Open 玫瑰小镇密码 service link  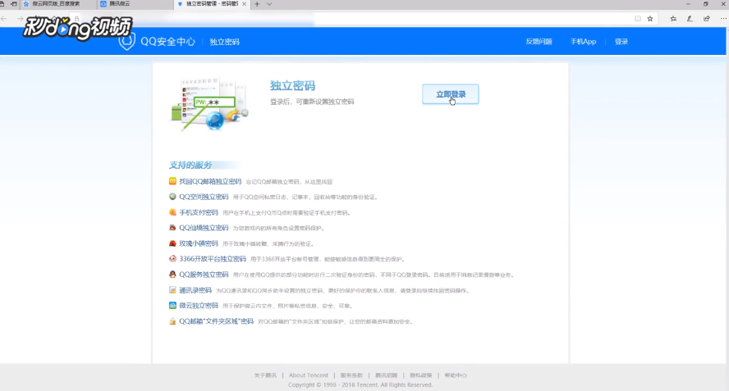199,243
